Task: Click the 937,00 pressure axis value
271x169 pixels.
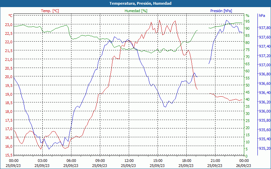Action: pyautogui.click(x=265, y=65)
